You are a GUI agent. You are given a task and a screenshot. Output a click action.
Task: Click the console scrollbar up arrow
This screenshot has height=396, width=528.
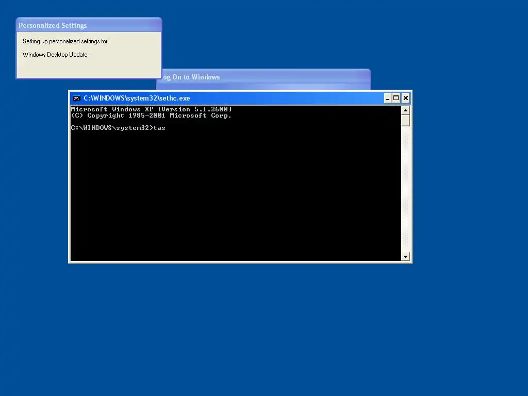click(405, 110)
